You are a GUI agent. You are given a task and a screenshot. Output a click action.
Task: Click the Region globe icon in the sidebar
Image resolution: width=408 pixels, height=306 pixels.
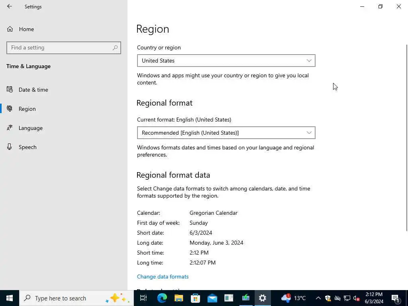point(10,108)
